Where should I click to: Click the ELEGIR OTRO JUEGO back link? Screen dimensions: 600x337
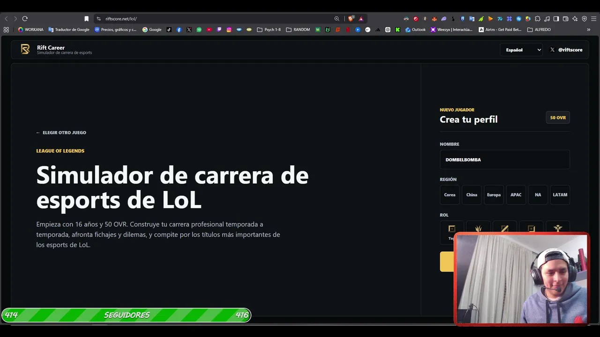pyautogui.click(x=61, y=132)
